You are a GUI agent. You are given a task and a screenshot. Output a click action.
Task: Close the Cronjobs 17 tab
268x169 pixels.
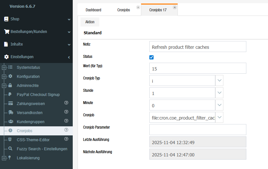[x=175, y=7]
